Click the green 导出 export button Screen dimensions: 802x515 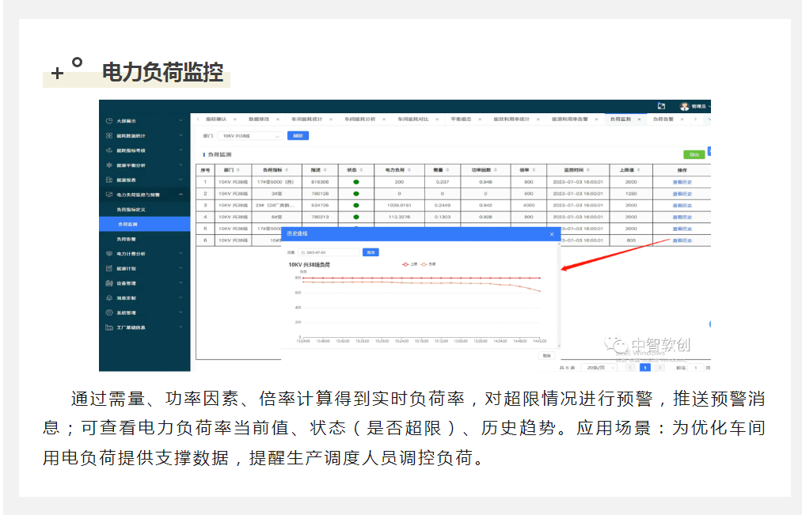coord(694,155)
